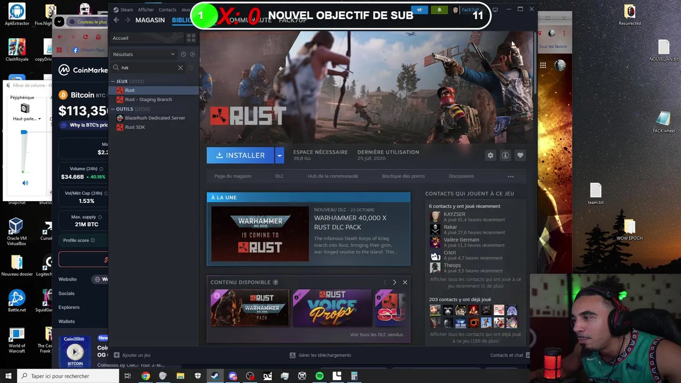
Task: Mute the speaker in volume mixer
Action: click(25, 183)
